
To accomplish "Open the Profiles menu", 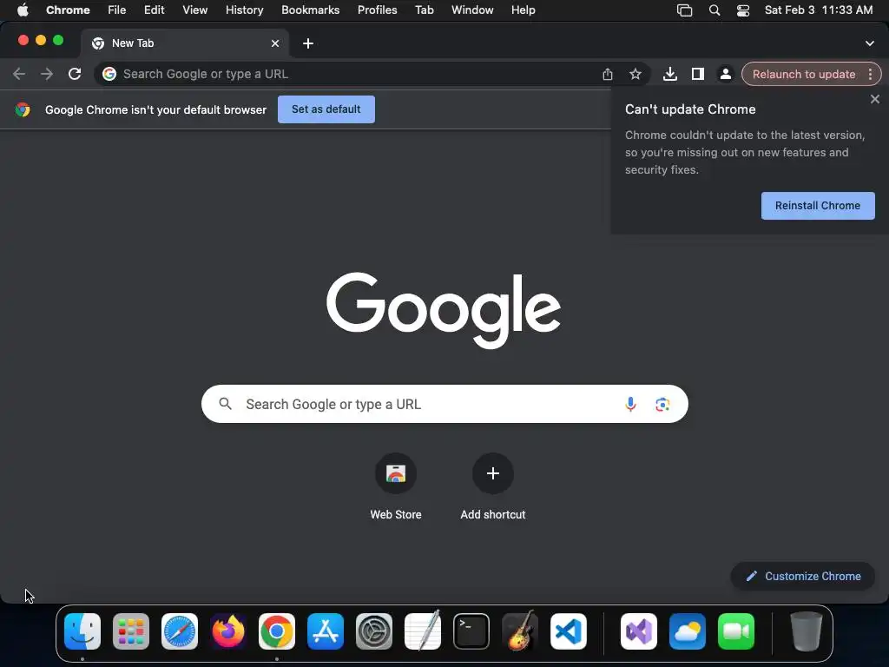I will 377,10.
